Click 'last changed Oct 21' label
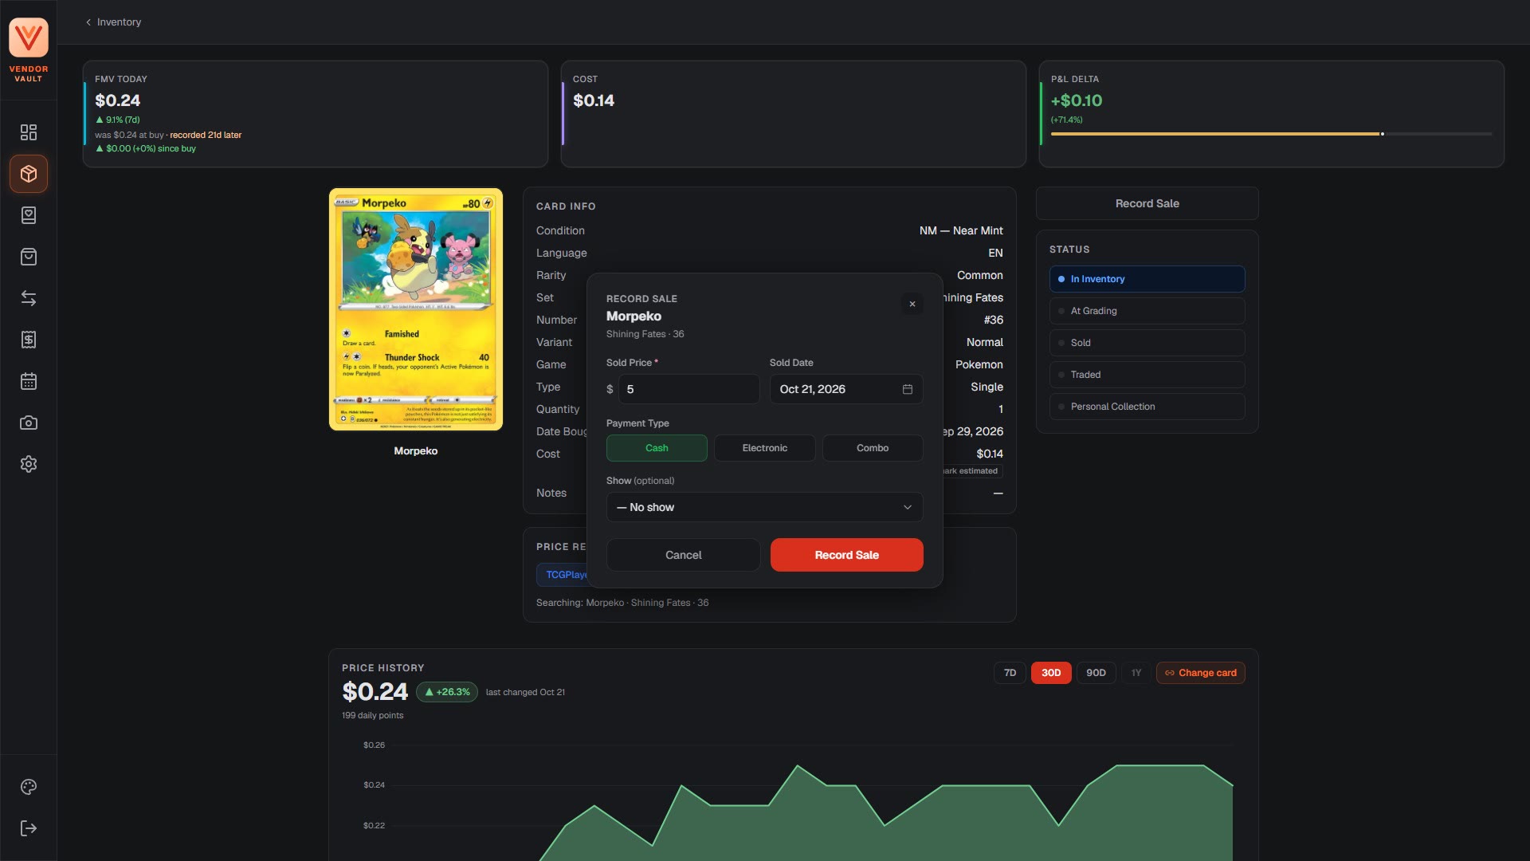This screenshot has height=861, width=1530. (x=525, y=692)
